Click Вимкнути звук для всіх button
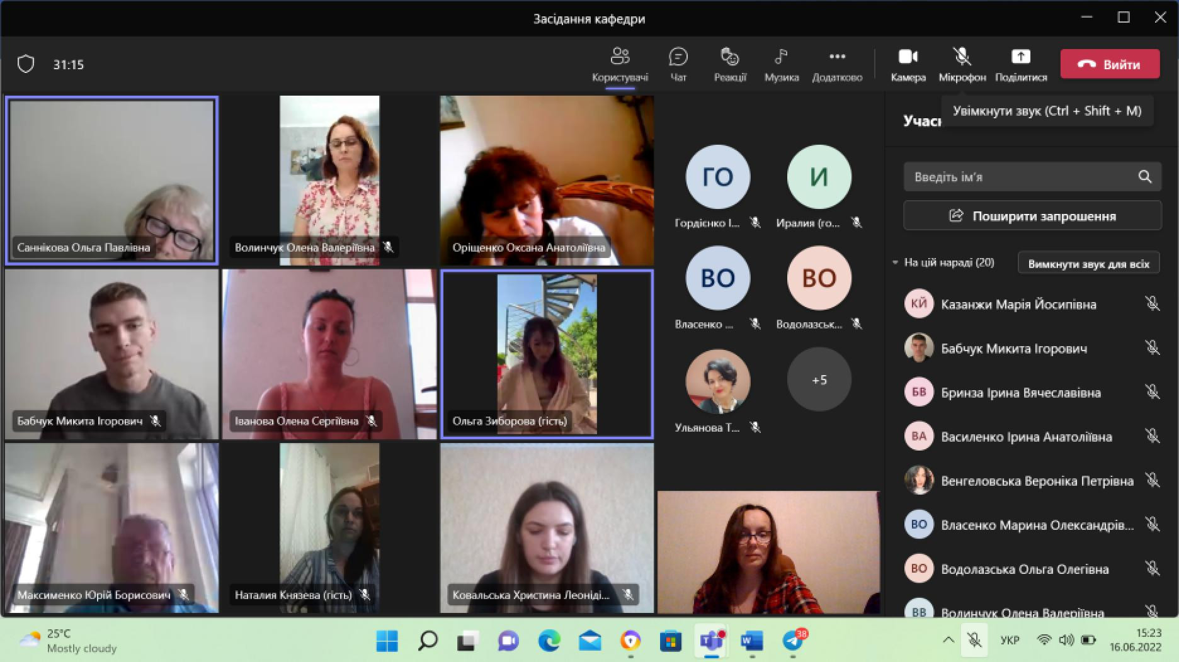The image size is (1179, 662). pos(1088,264)
